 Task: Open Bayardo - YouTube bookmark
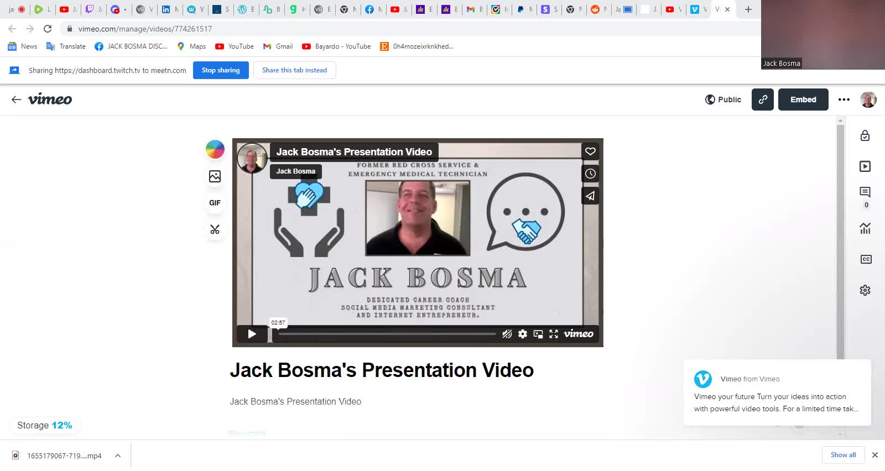coord(336,46)
